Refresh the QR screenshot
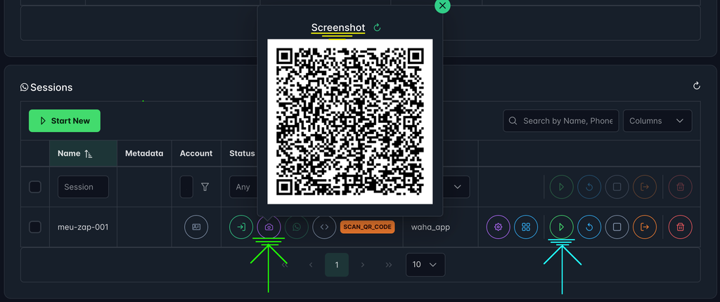 click(x=378, y=27)
